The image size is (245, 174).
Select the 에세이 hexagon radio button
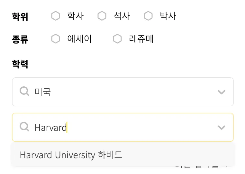(56, 39)
